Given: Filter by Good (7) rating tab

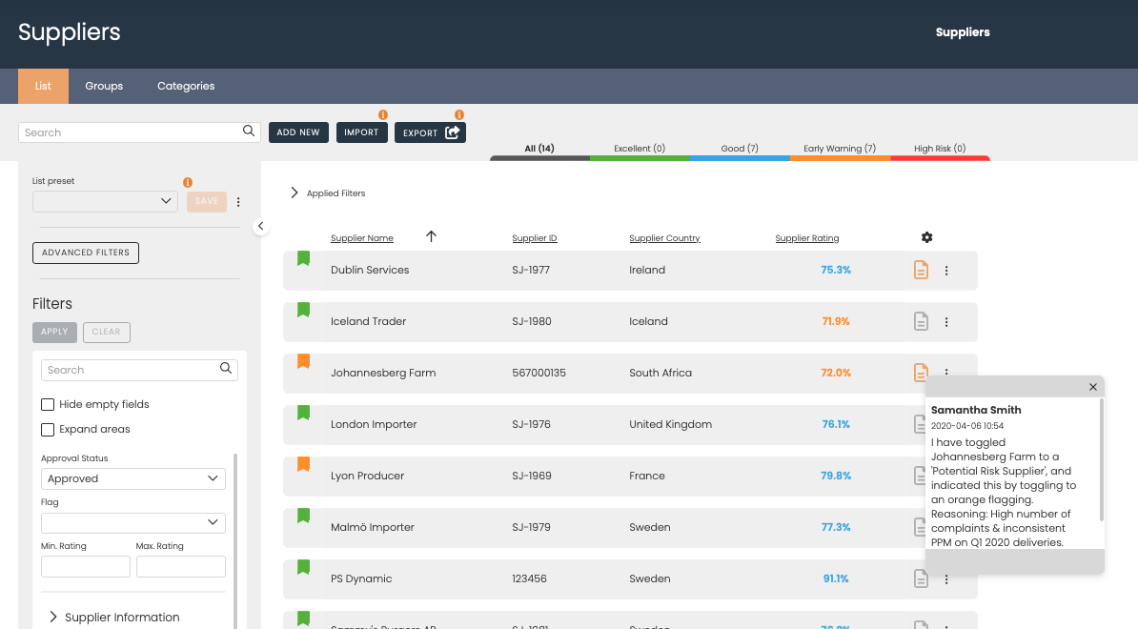Looking at the screenshot, I should [x=740, y=149].
